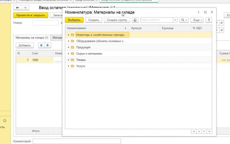Click folder icon of Сырье и материалы
Screen dimensions: 230x144
[x=72, y=54]
